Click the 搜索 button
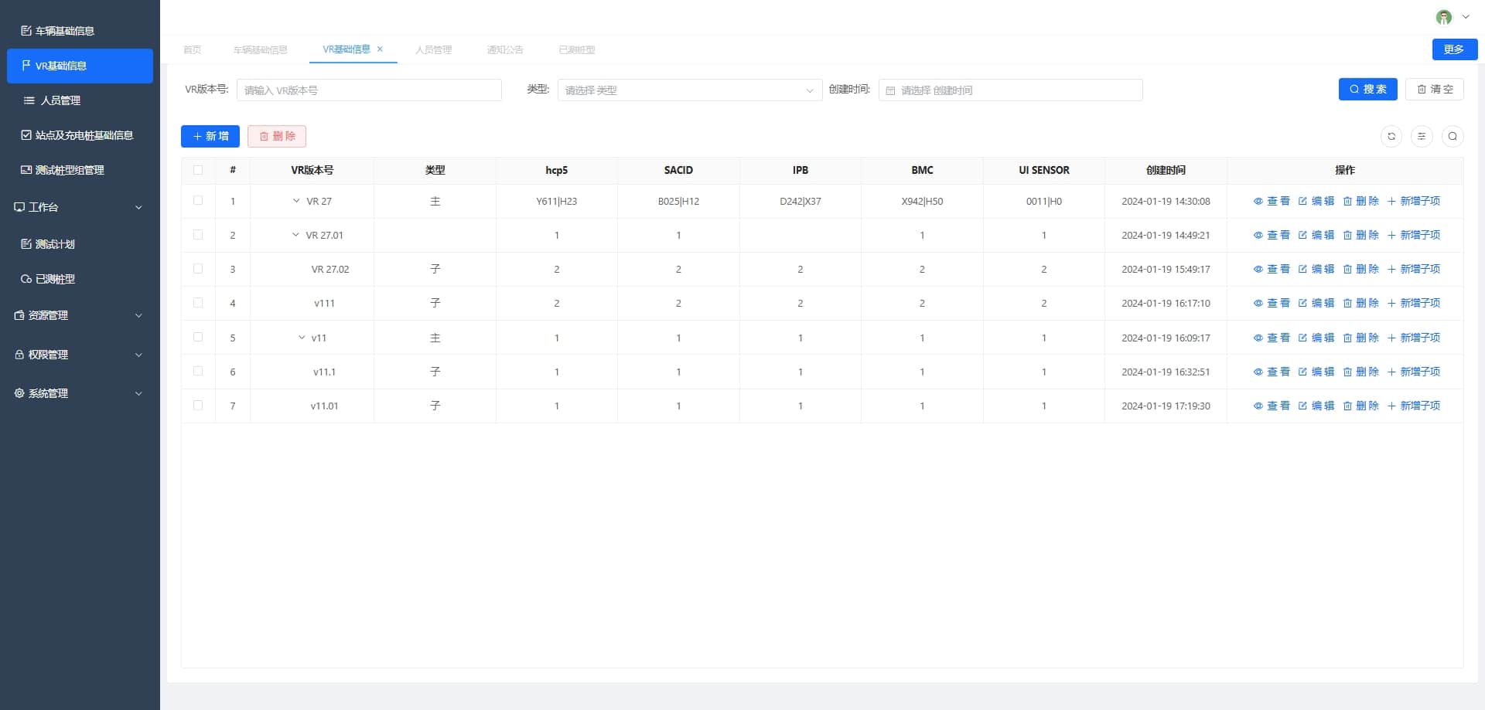The image size is (1485, 710). pyautogui.click(x=1367, y=90)
